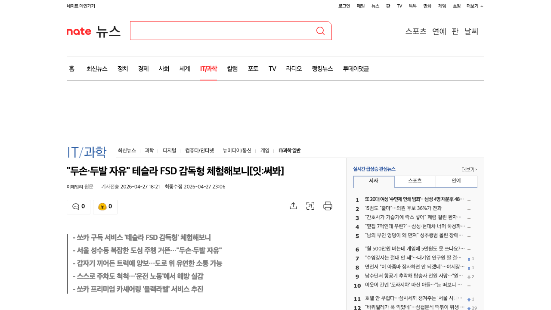This screenshot has width=551, height=310.
Task: Open 포토 section
Action: click(x=253, y=68)
